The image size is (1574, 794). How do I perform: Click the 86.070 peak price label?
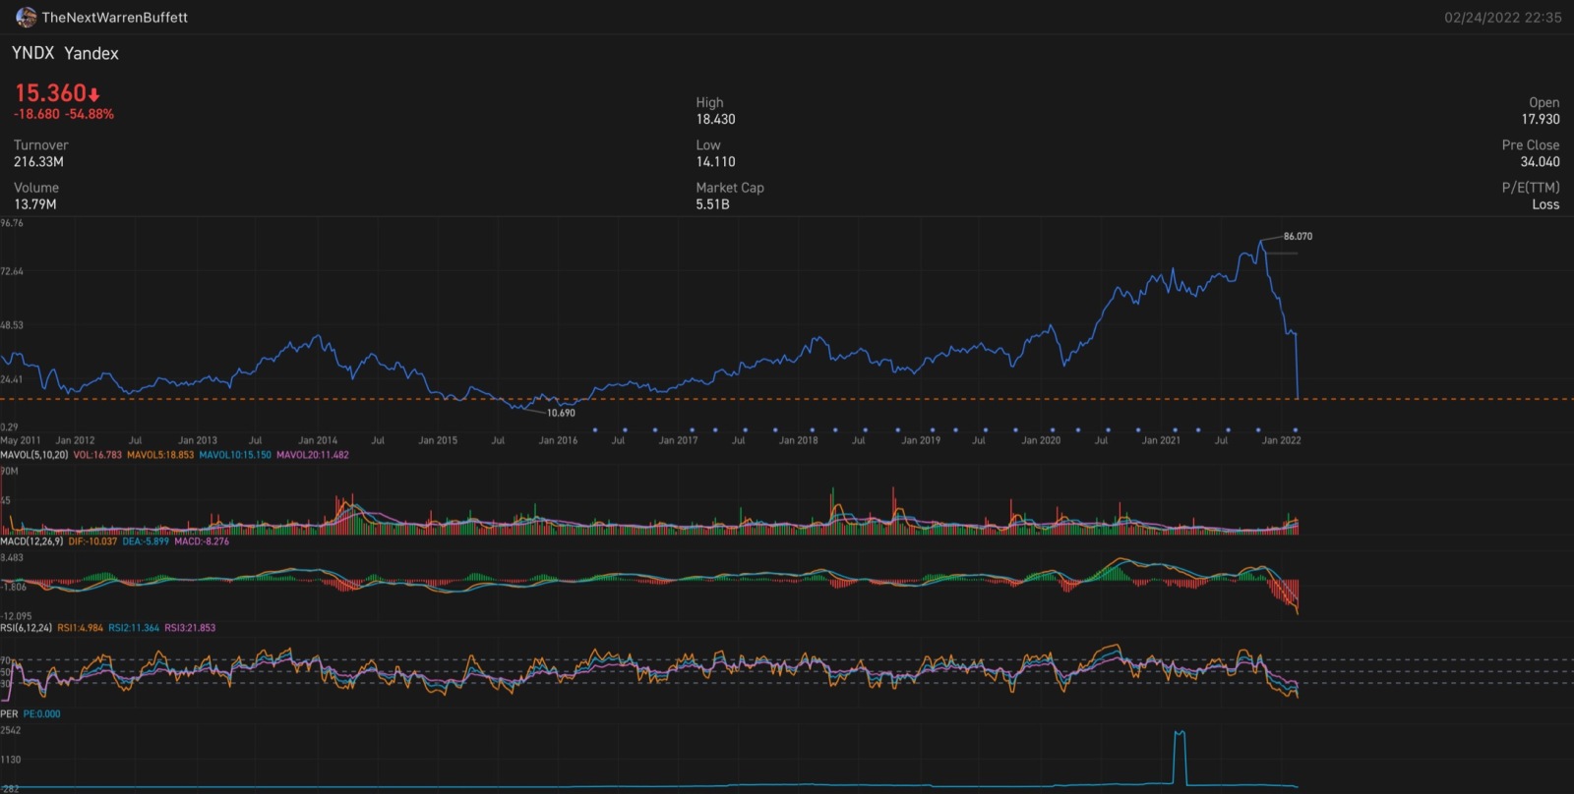[1298, 236]
